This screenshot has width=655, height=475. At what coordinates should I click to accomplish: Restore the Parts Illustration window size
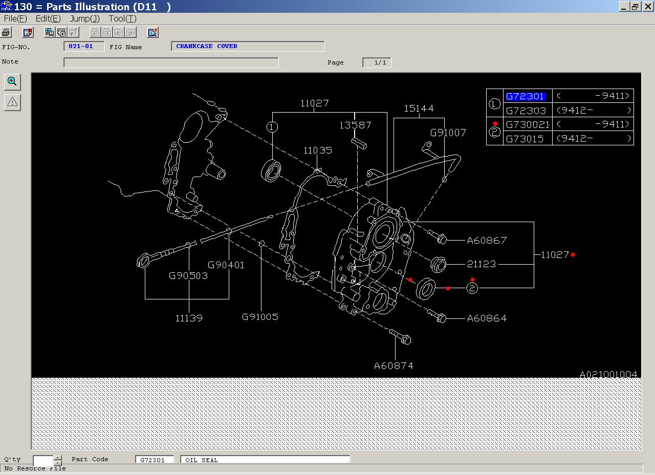point(635,7)
